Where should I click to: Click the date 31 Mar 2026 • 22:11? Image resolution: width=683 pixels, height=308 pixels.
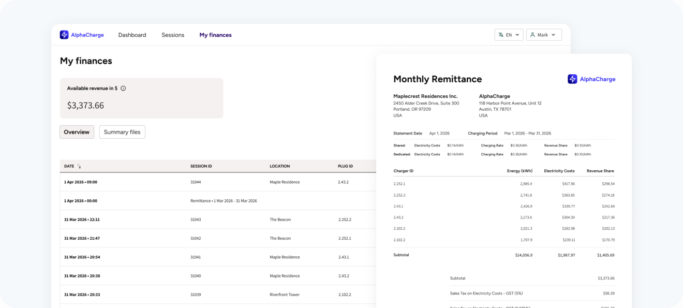click(x=82, y=219)
